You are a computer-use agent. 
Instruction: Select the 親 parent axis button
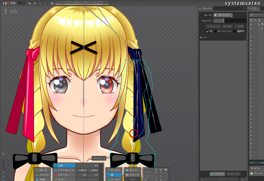click(x=114, y=175)
